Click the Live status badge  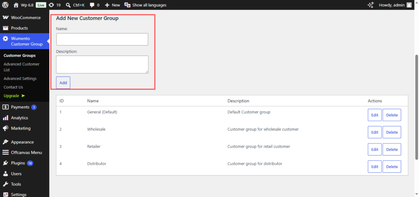tap(41, 5)
